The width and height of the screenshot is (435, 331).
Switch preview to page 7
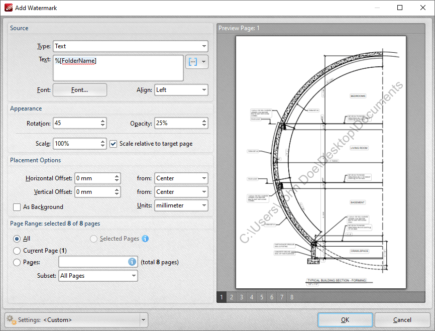pos(282,297)
